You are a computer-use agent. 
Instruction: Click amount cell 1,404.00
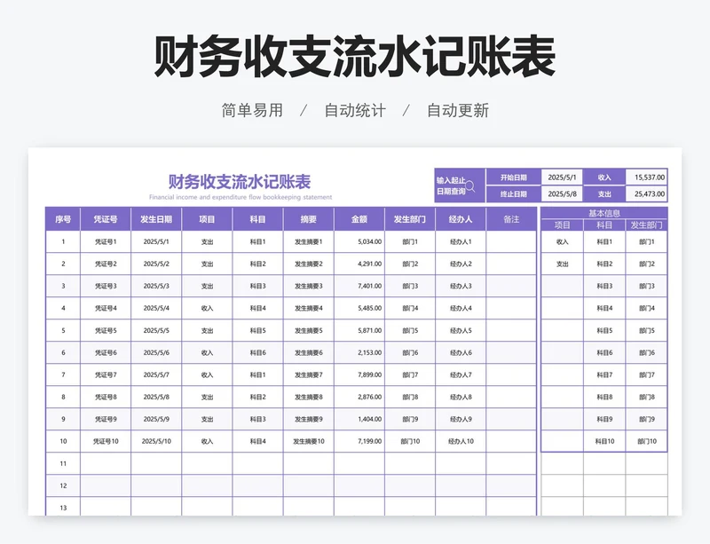359,419
